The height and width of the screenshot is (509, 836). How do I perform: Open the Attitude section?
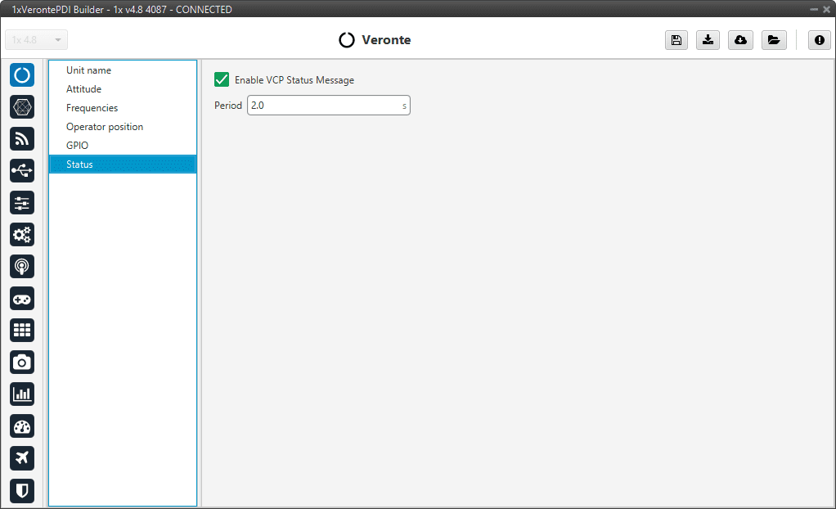pos(83,89)
